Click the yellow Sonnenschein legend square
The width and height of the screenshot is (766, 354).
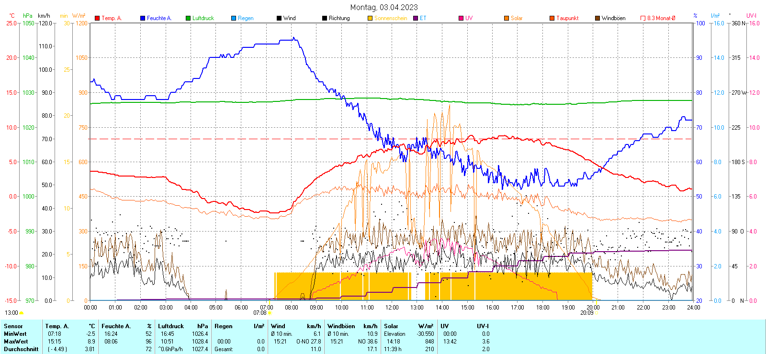(370, 18)
